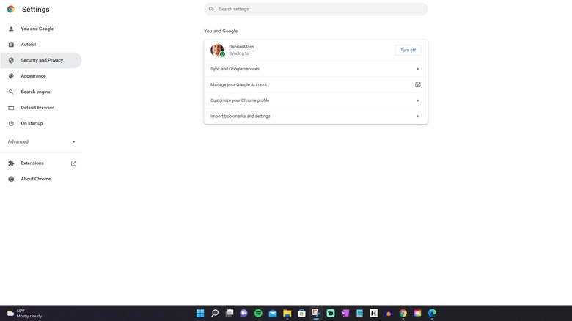Viewport: 572px width, 321px height.
Task: Click the Extensions external link icon
Action: pyautogui.click(x=73, y=163)
